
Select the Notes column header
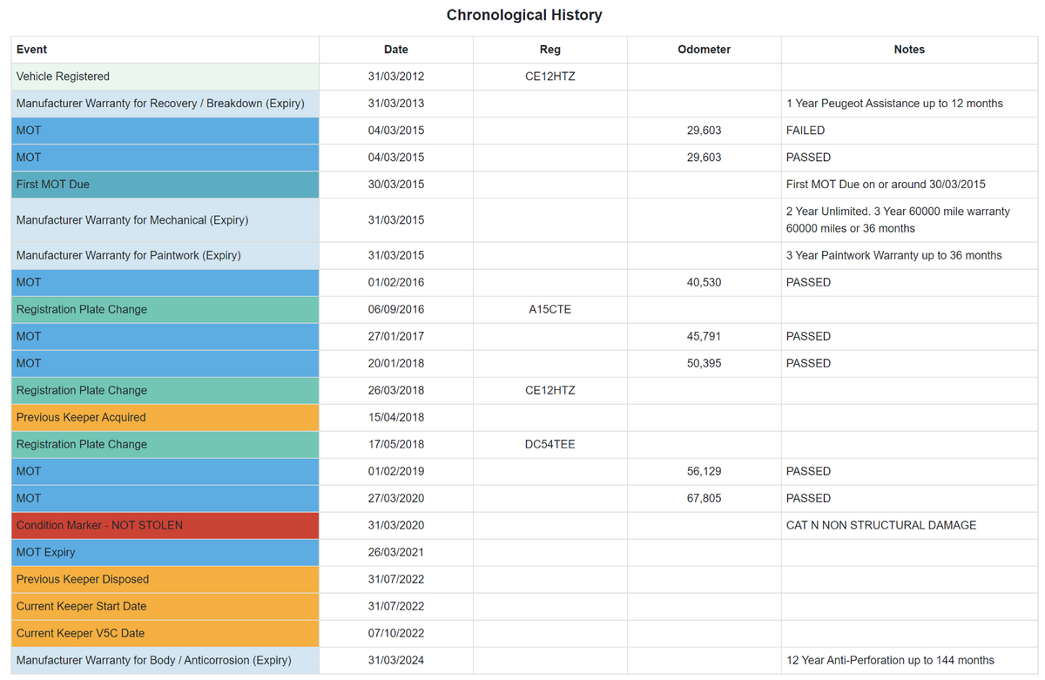pos(909,50)
